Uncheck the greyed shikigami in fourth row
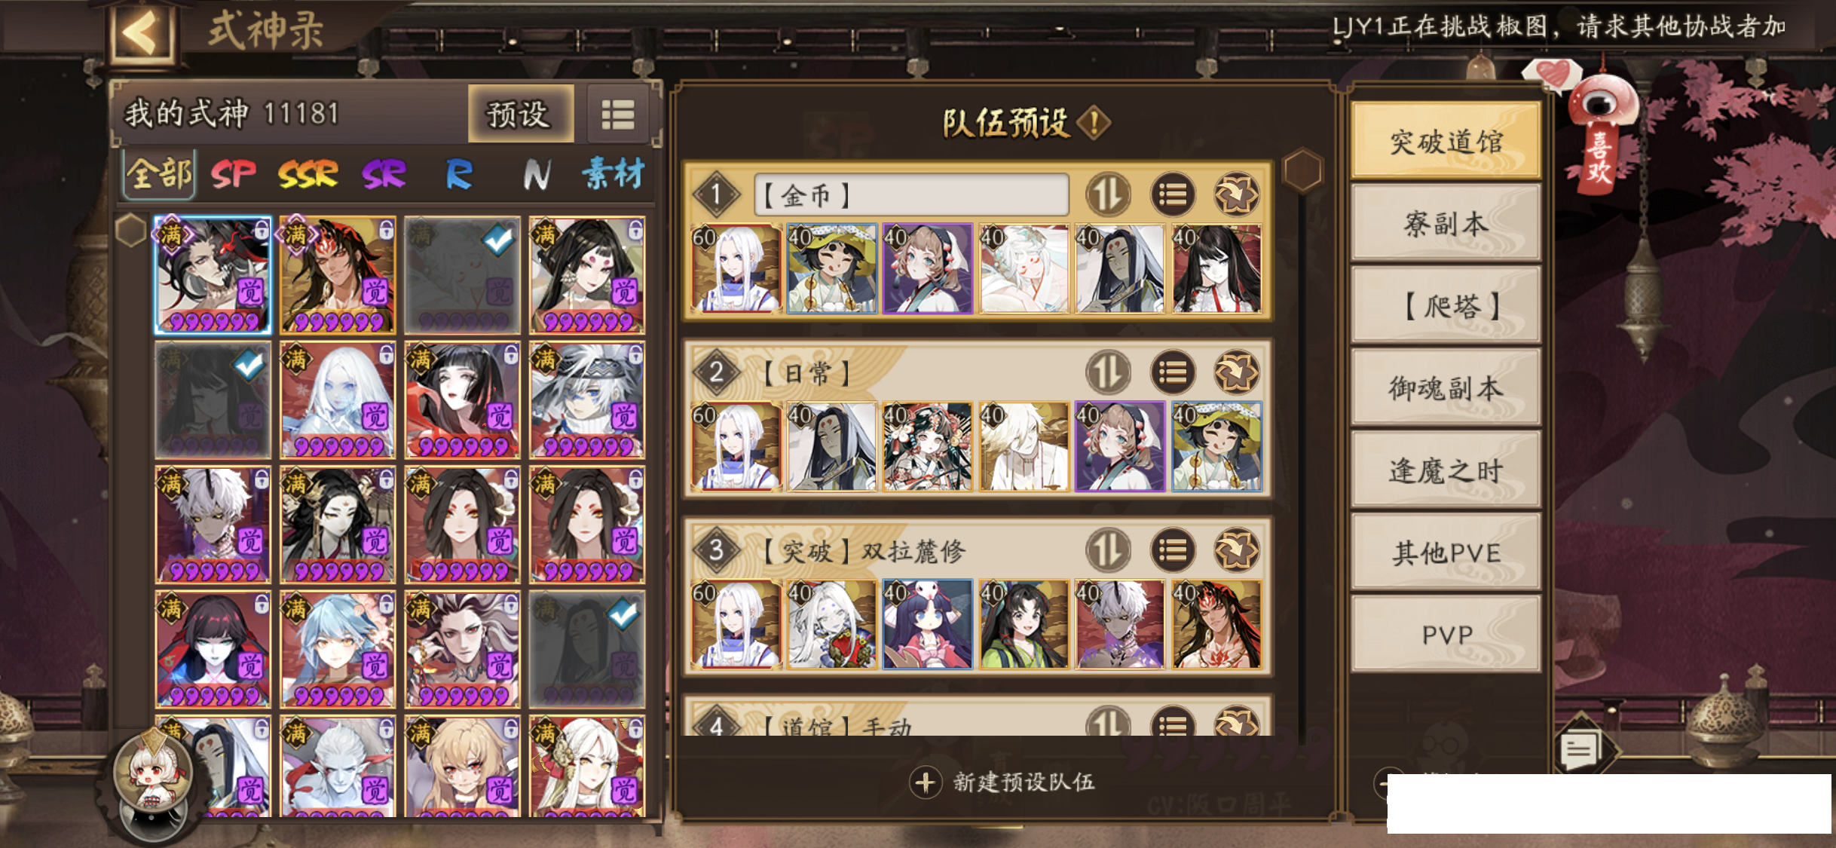This screenshot has height=848, width=1836. coord(586,650)
